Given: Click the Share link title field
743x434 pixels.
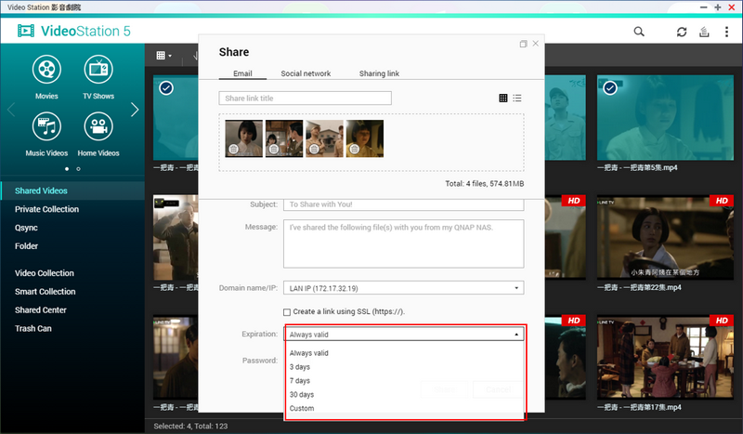Looking at the screenshot, I should [x=306, y=99].
